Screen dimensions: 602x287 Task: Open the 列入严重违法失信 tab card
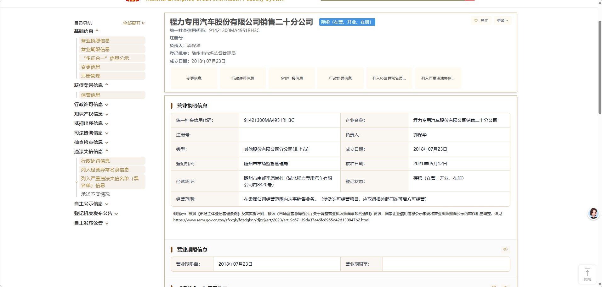[438, 78]
